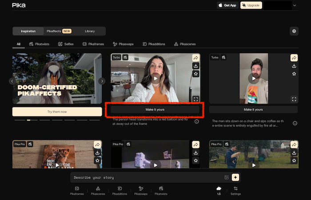The image size is (311, 200).
Task: Open the 1.5 model version selector
Action: pos(219,191)
